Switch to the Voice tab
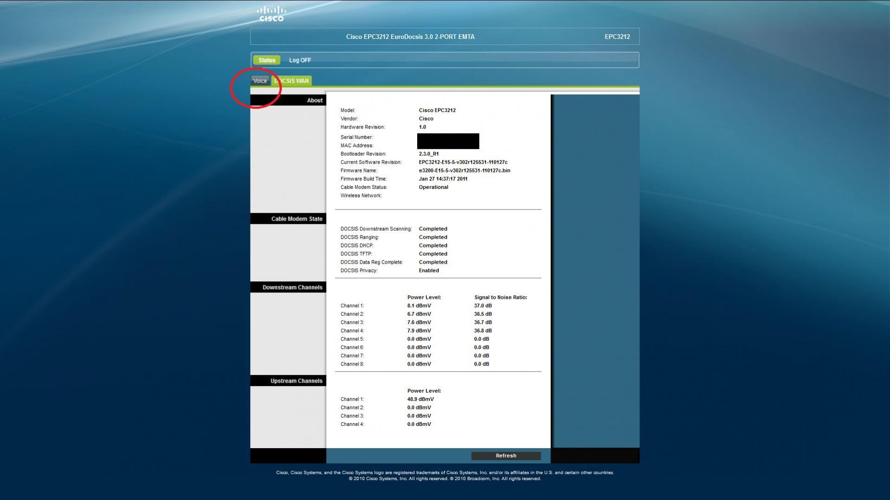The image size is (890, 500). 260,81
